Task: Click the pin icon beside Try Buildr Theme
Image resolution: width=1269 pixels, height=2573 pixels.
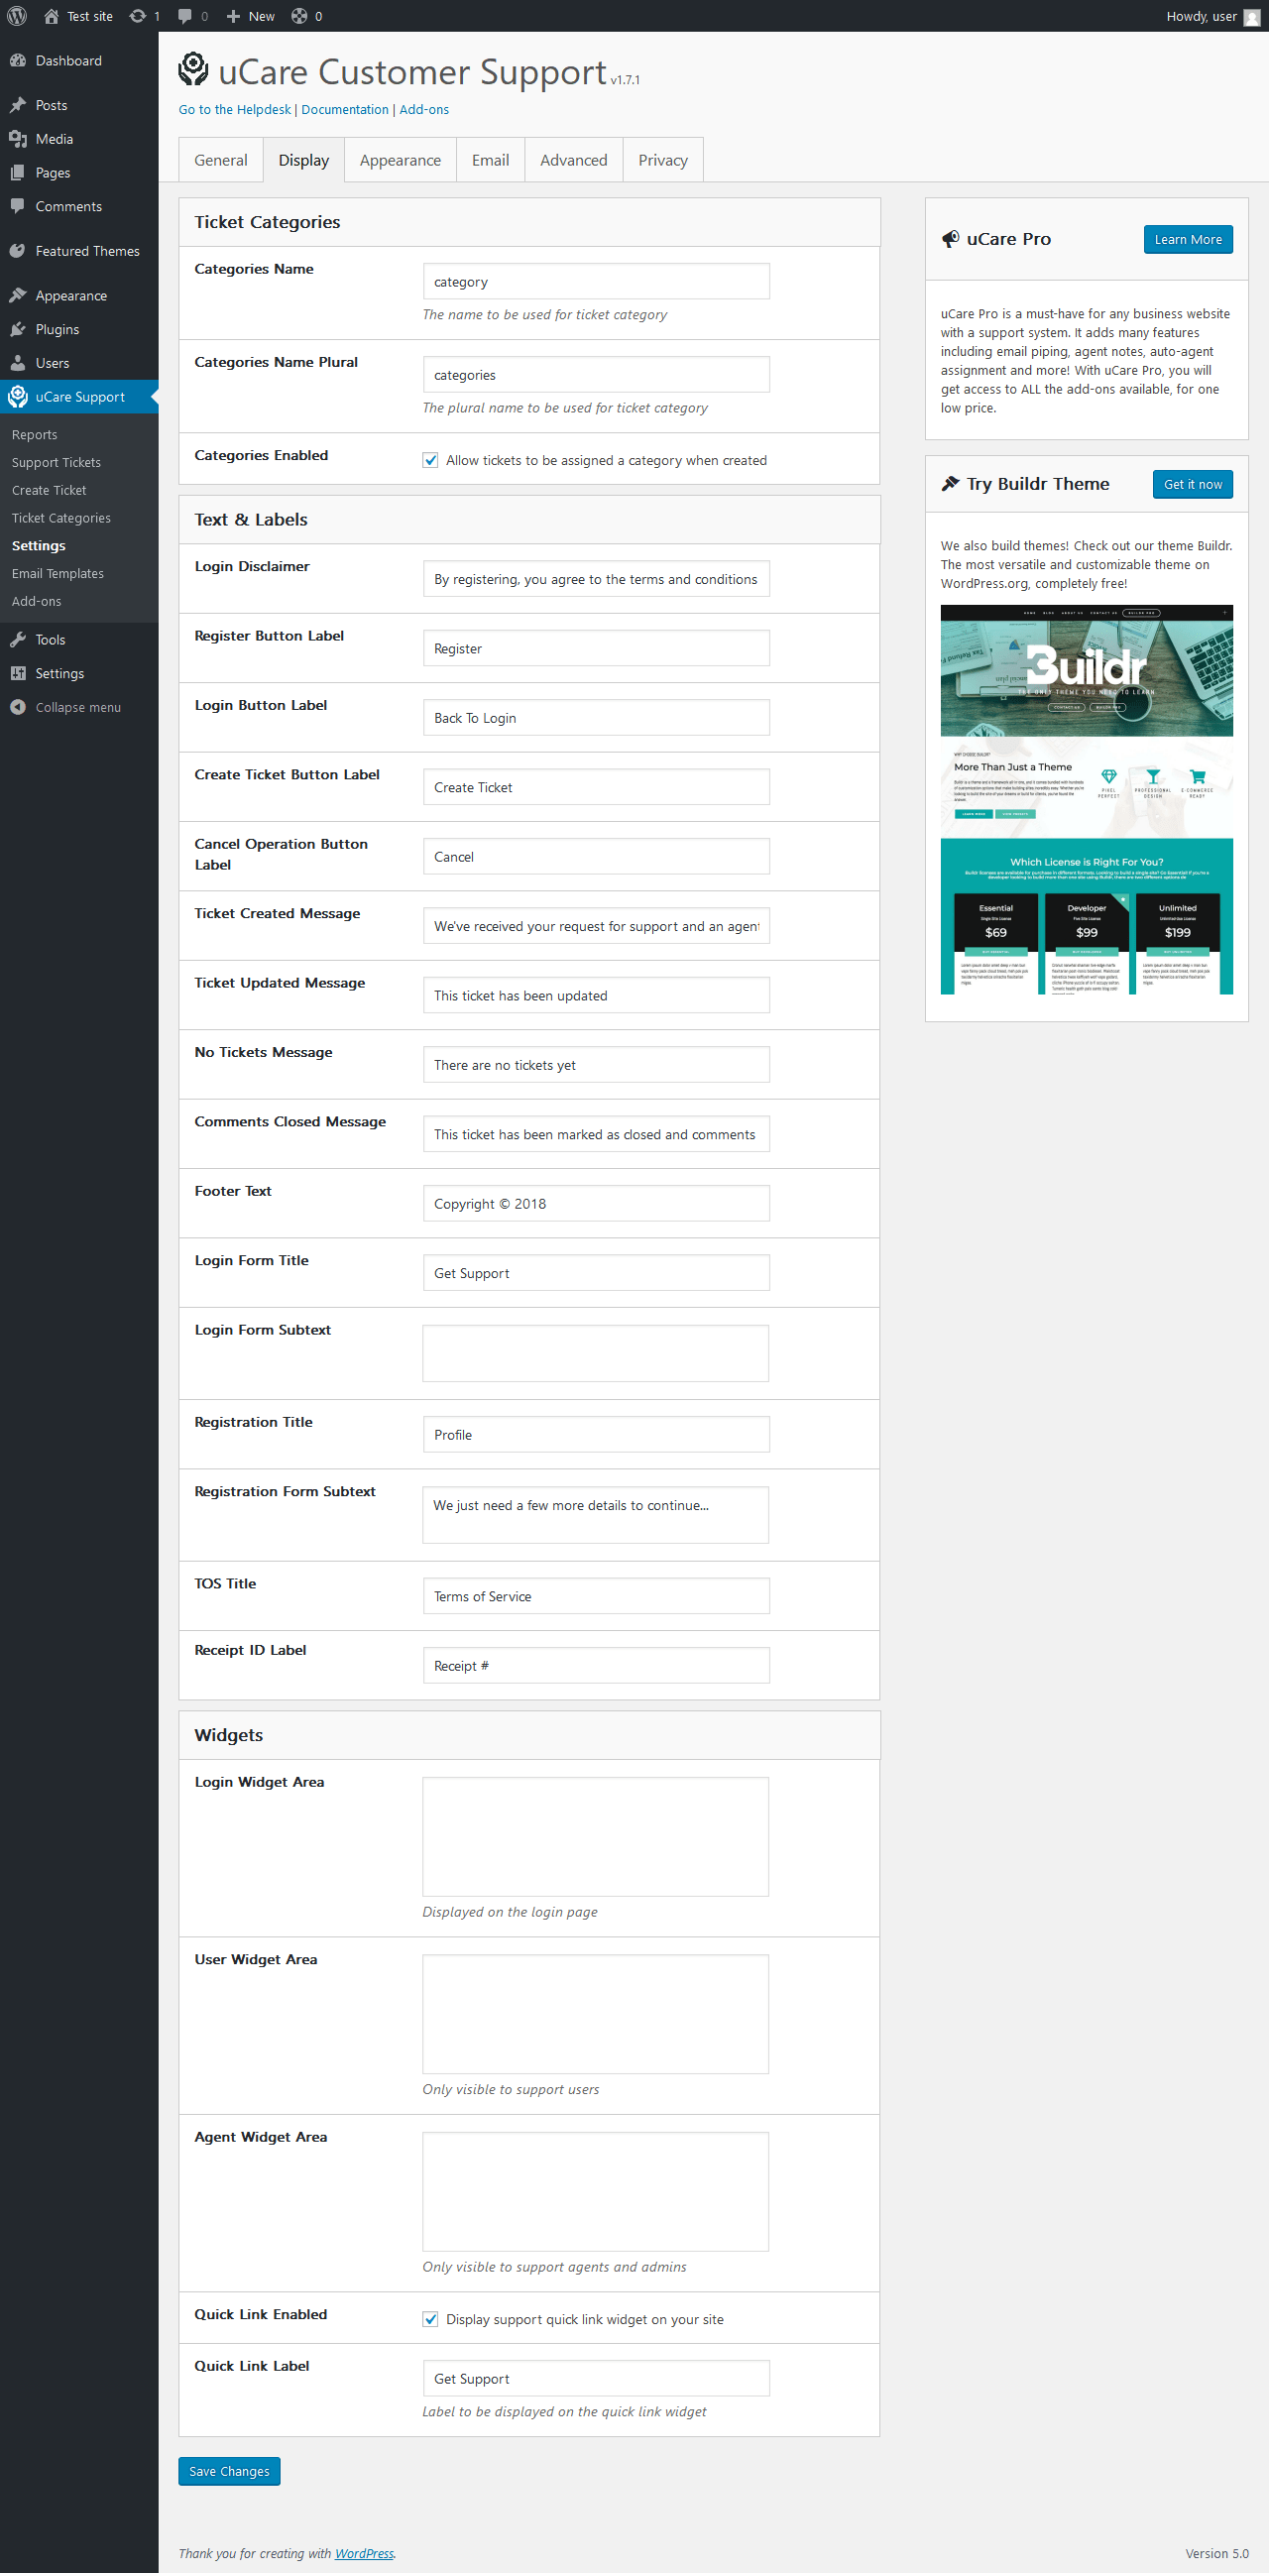Action: (x=951, y=484)
